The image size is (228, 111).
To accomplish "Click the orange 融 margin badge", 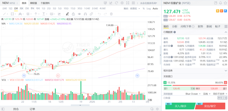I will click(x=218, y=11).
